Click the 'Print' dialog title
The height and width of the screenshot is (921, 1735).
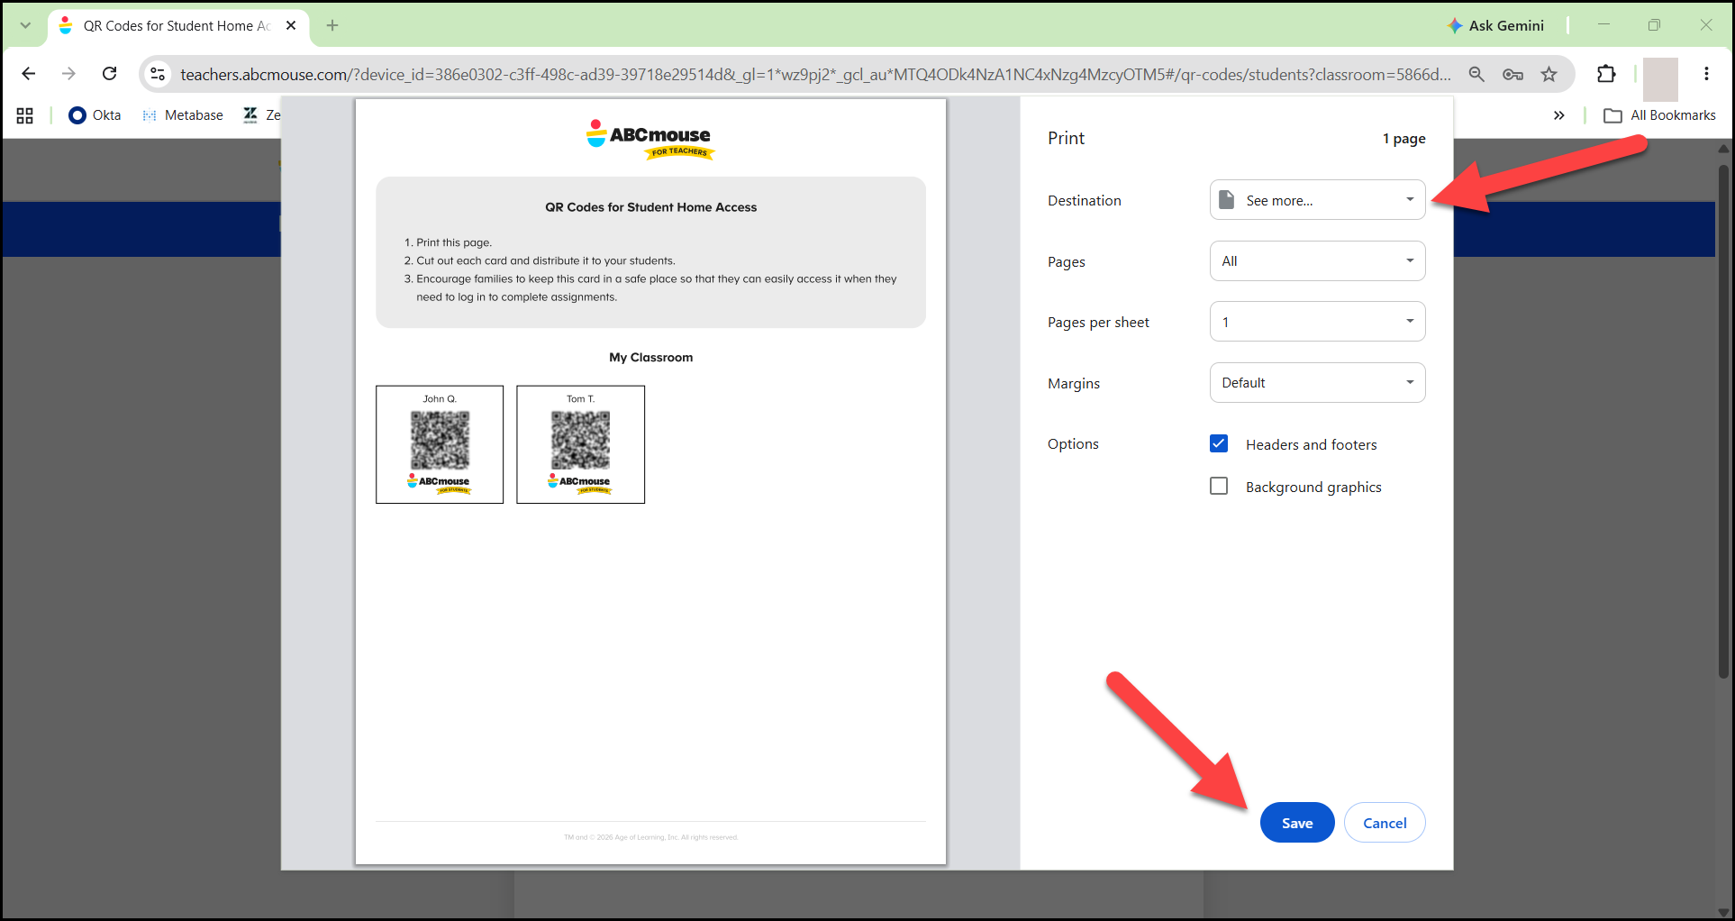(1066, 138)
